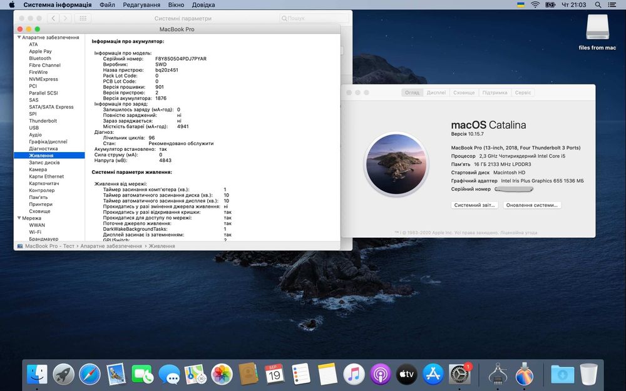Open FaceTime in the Dock
The image size is (626, 391).
click(x=142, y=375)
